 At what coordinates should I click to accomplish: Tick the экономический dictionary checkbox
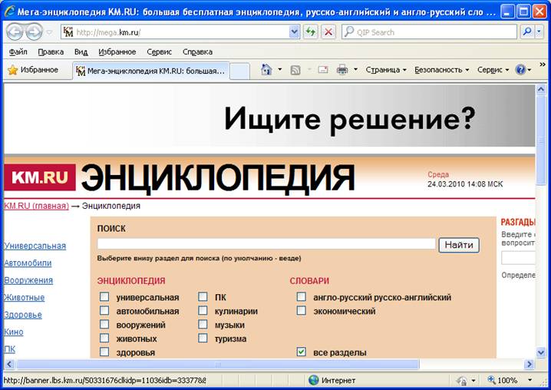[x=301, y=310]
